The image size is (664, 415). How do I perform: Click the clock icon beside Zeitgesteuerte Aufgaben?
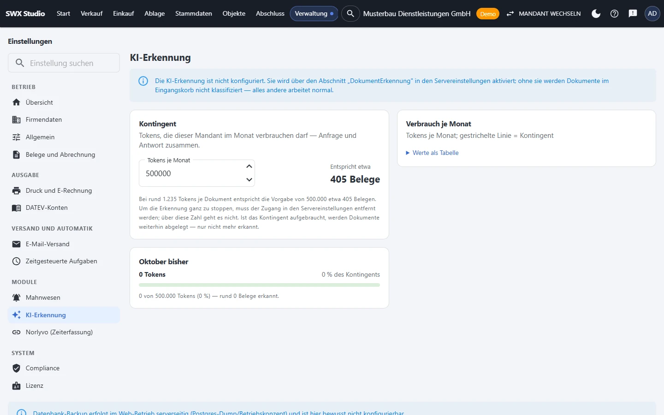(x=17, y=261)
